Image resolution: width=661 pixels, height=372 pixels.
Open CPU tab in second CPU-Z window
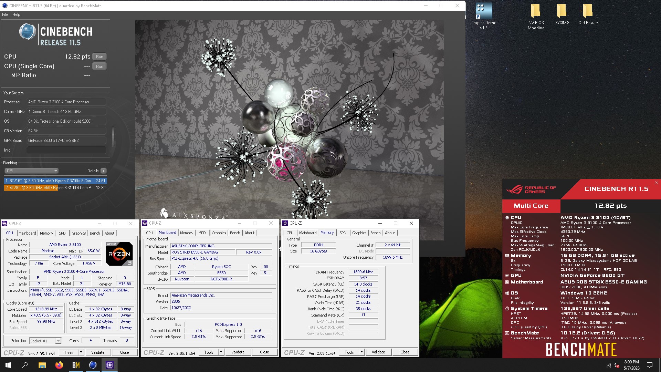pyautogui.click(x=149, y=233)
